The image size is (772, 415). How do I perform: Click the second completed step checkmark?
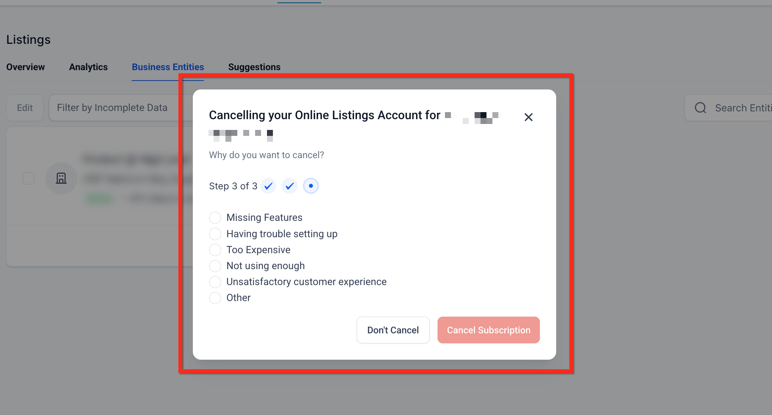pos(290,186)
